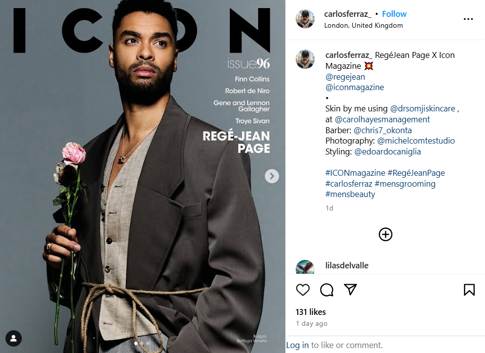The image size is (485, 353).
Task: Show tagged people on the photo
Action: coord(13,339)
